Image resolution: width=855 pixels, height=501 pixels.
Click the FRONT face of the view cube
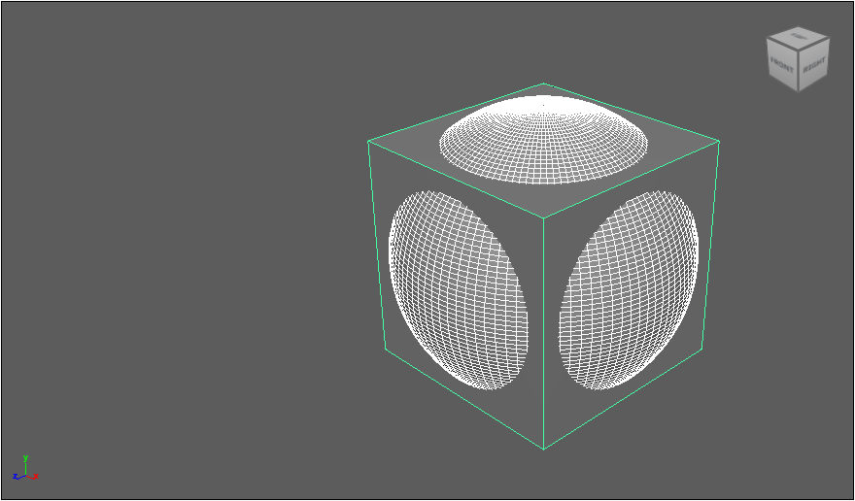pyautogui.click(x=782, y=66)
